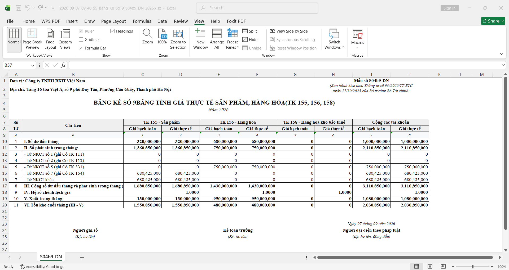The width and height of the screenshot is (509, 270).
Task: Select Page Layout view in status bar
Action: pyautogui.click(x=430, y=267)
